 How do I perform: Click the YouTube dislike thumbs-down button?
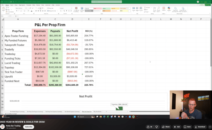tap(157, 127)
